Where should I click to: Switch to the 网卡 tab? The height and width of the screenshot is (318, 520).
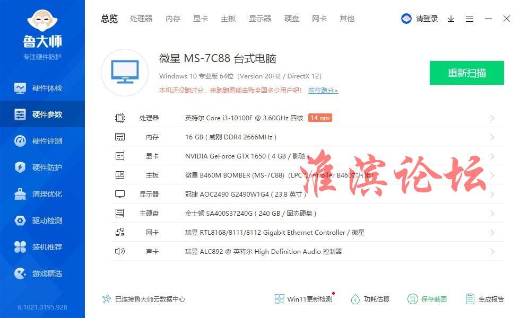click(319, 19)
